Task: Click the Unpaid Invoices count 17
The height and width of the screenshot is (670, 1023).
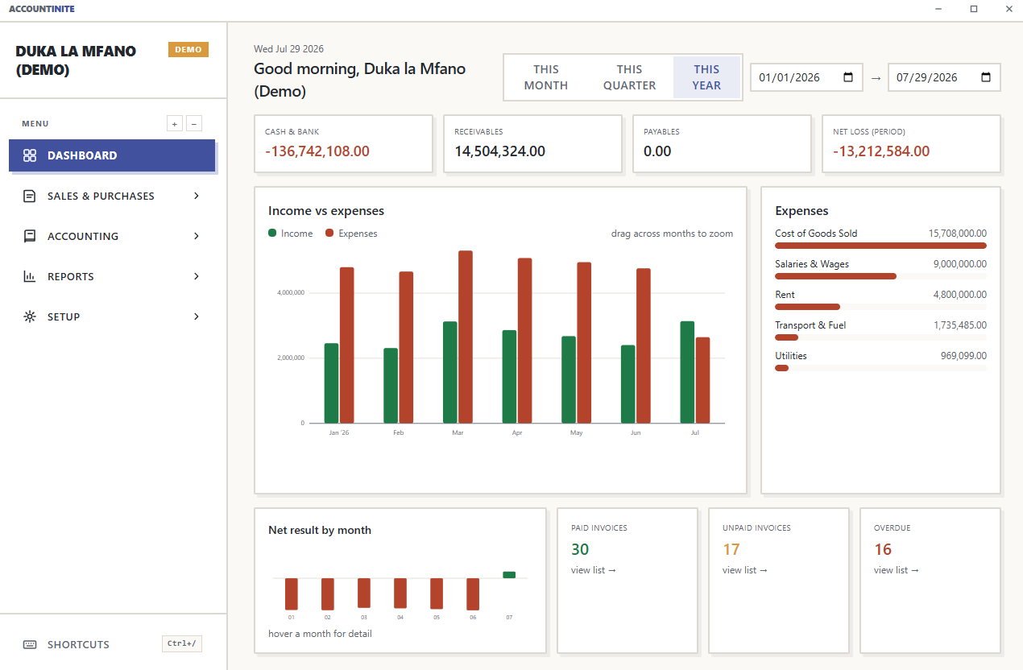Action: pos(731,549)
